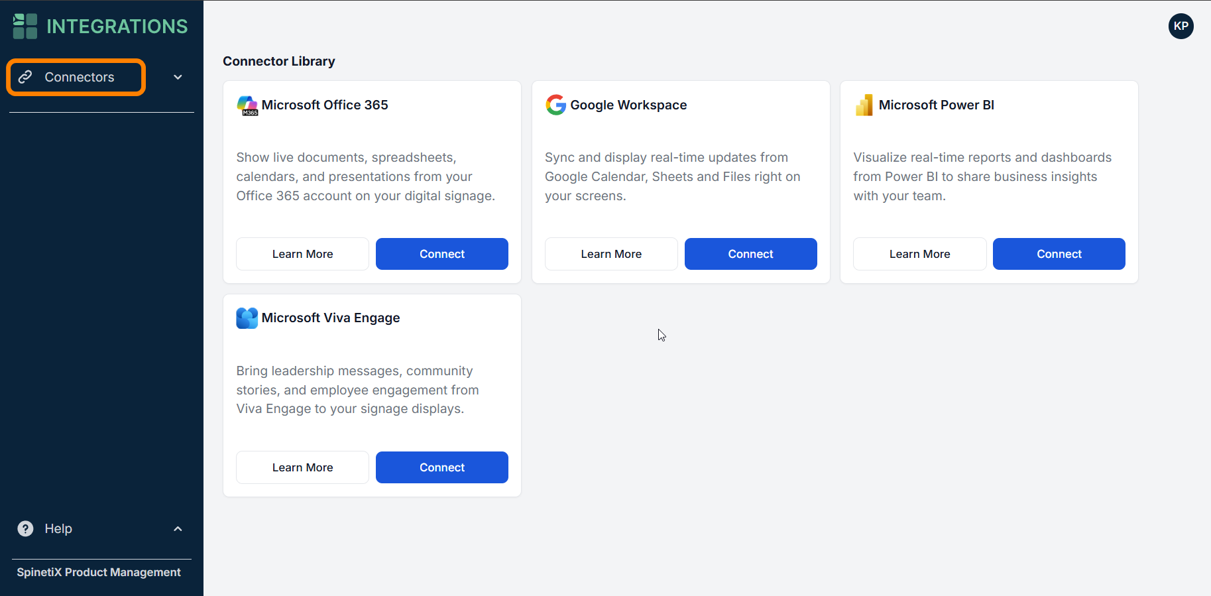Viewport: 1211px width, 596px height.
Task: Open the Connectors sidebar menu item
Action: [76, 78]
